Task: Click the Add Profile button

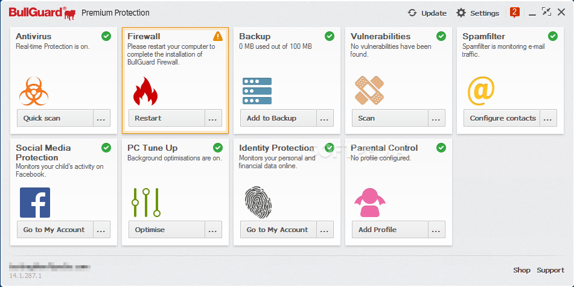Action: pos(391,229)
